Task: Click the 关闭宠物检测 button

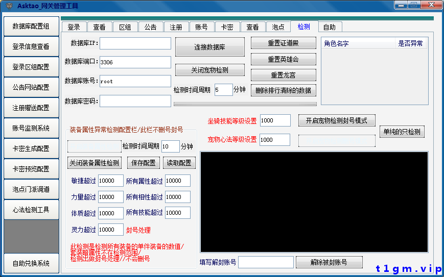Action: coord(210,70)
